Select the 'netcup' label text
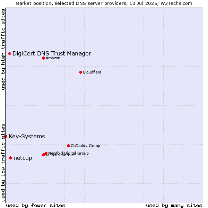 (23, 158)
